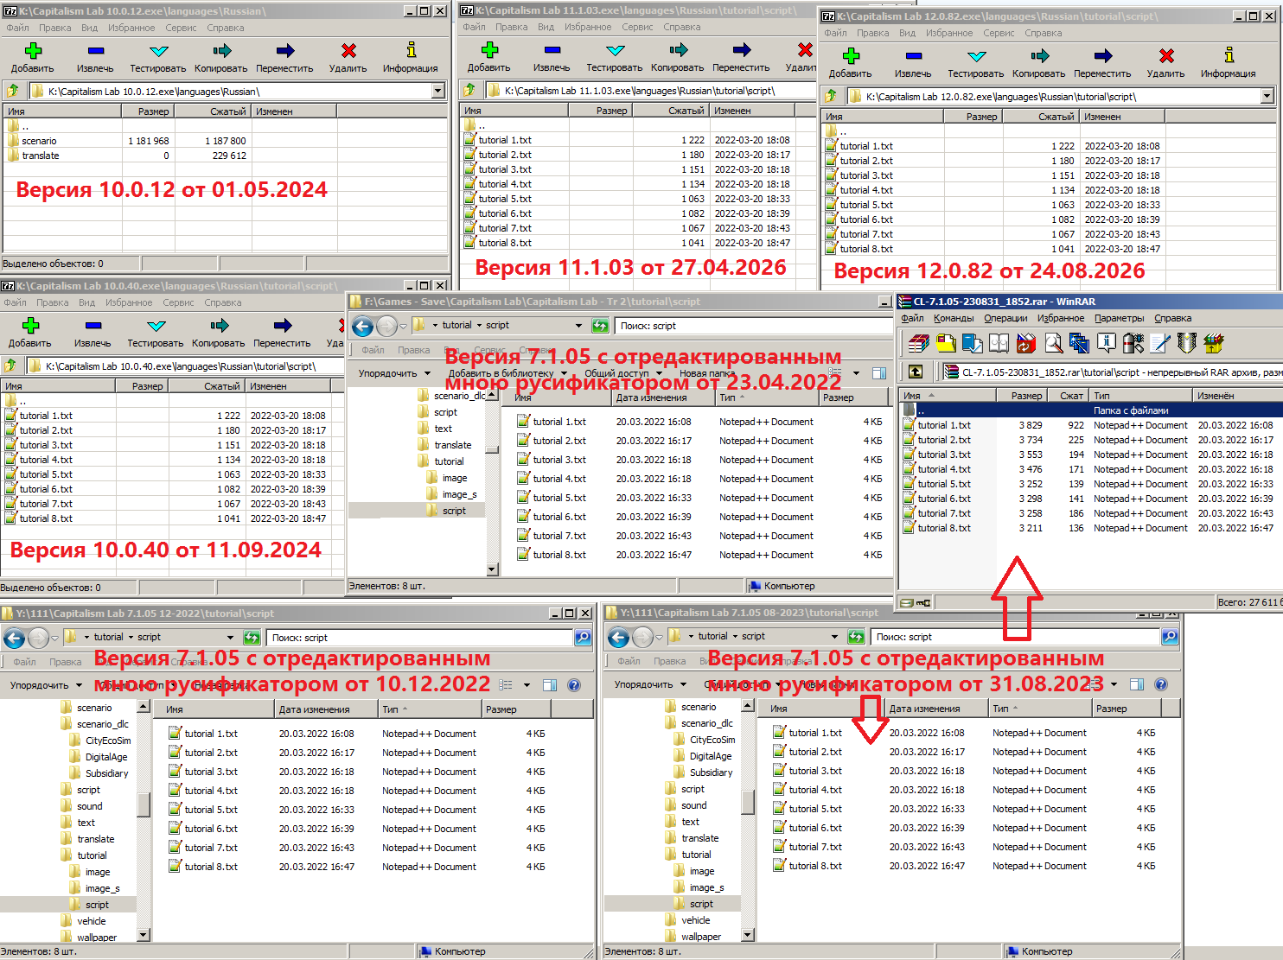Screen dimensions: 1283x960
Task: Launch the WinRAR Wizard icon
Action: 1079,344
